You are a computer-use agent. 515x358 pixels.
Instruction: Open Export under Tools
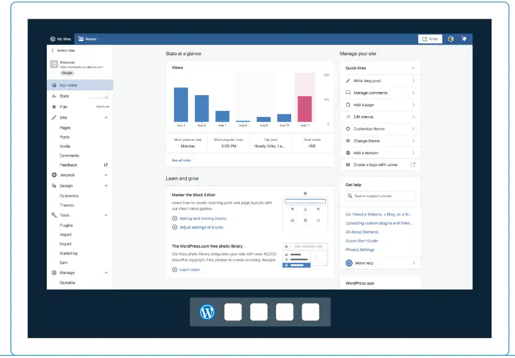click(66, 244)
